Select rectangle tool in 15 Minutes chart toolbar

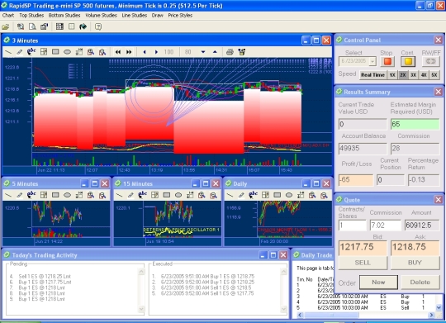(167, 195)
